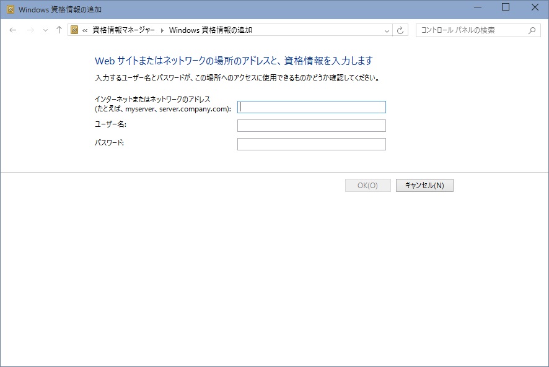Click the ユーザー名: label
The width and height of the screenshot is (549, 367).
click(x=111, y=124)
